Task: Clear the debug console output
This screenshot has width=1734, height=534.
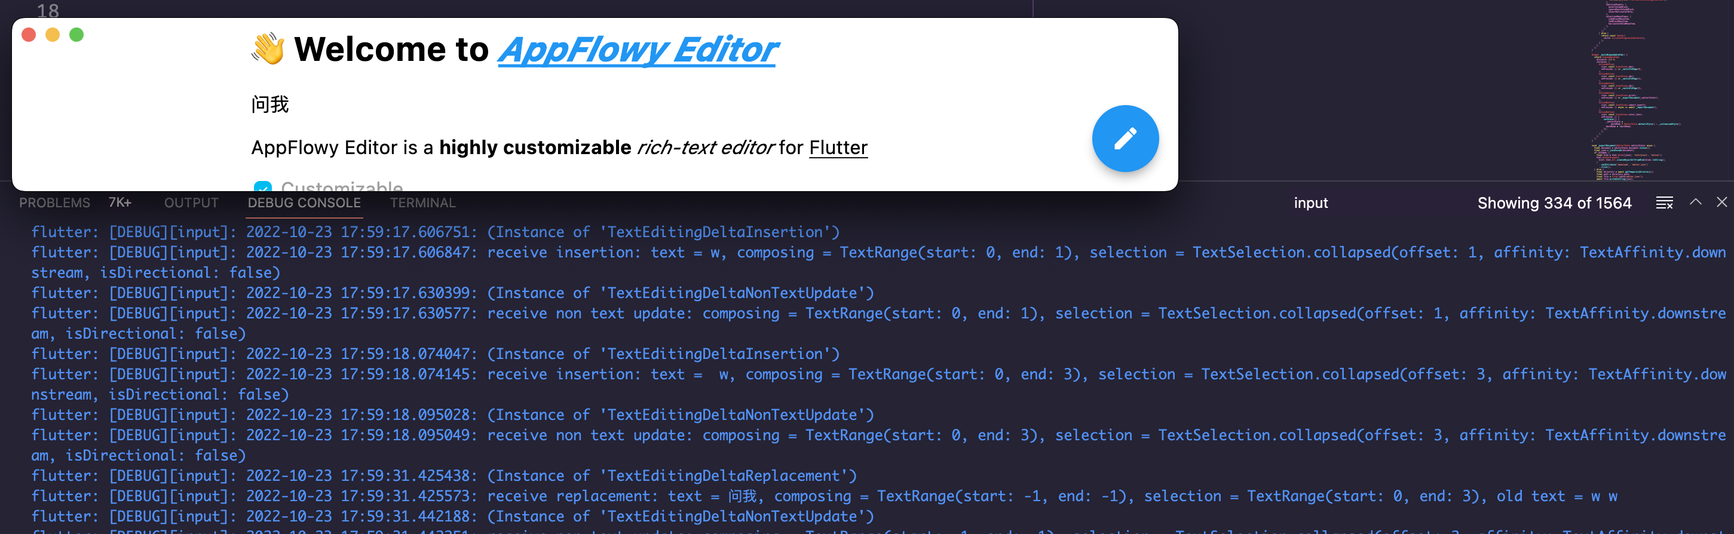Action: (1664, 202)
